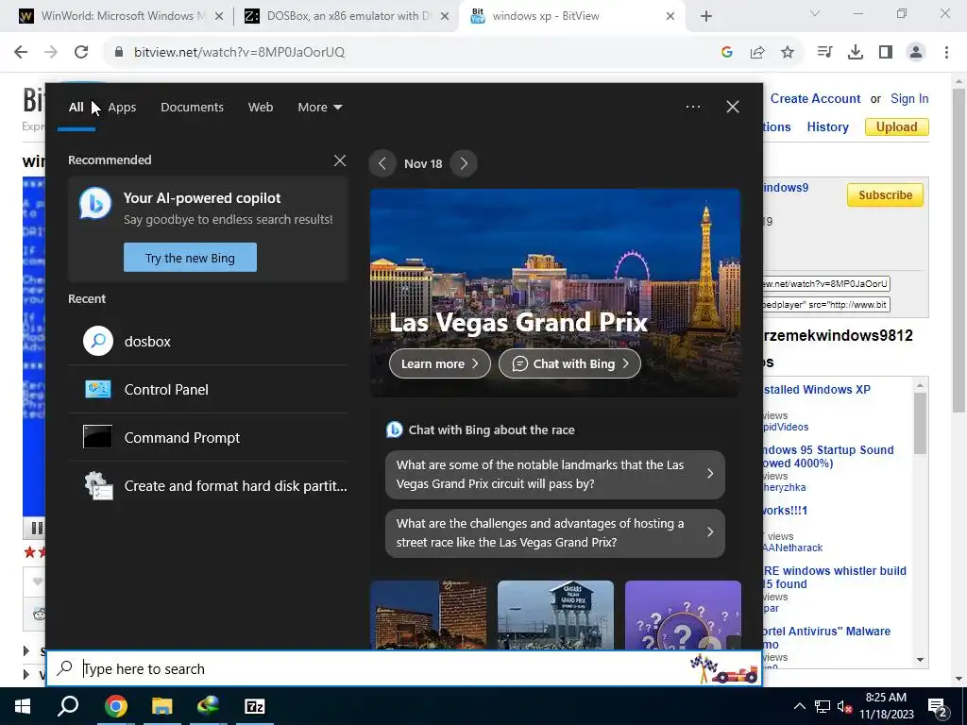967x725 pixels.
Task: Open the 7-Zip taskbar icon
Action: point(255,706)
